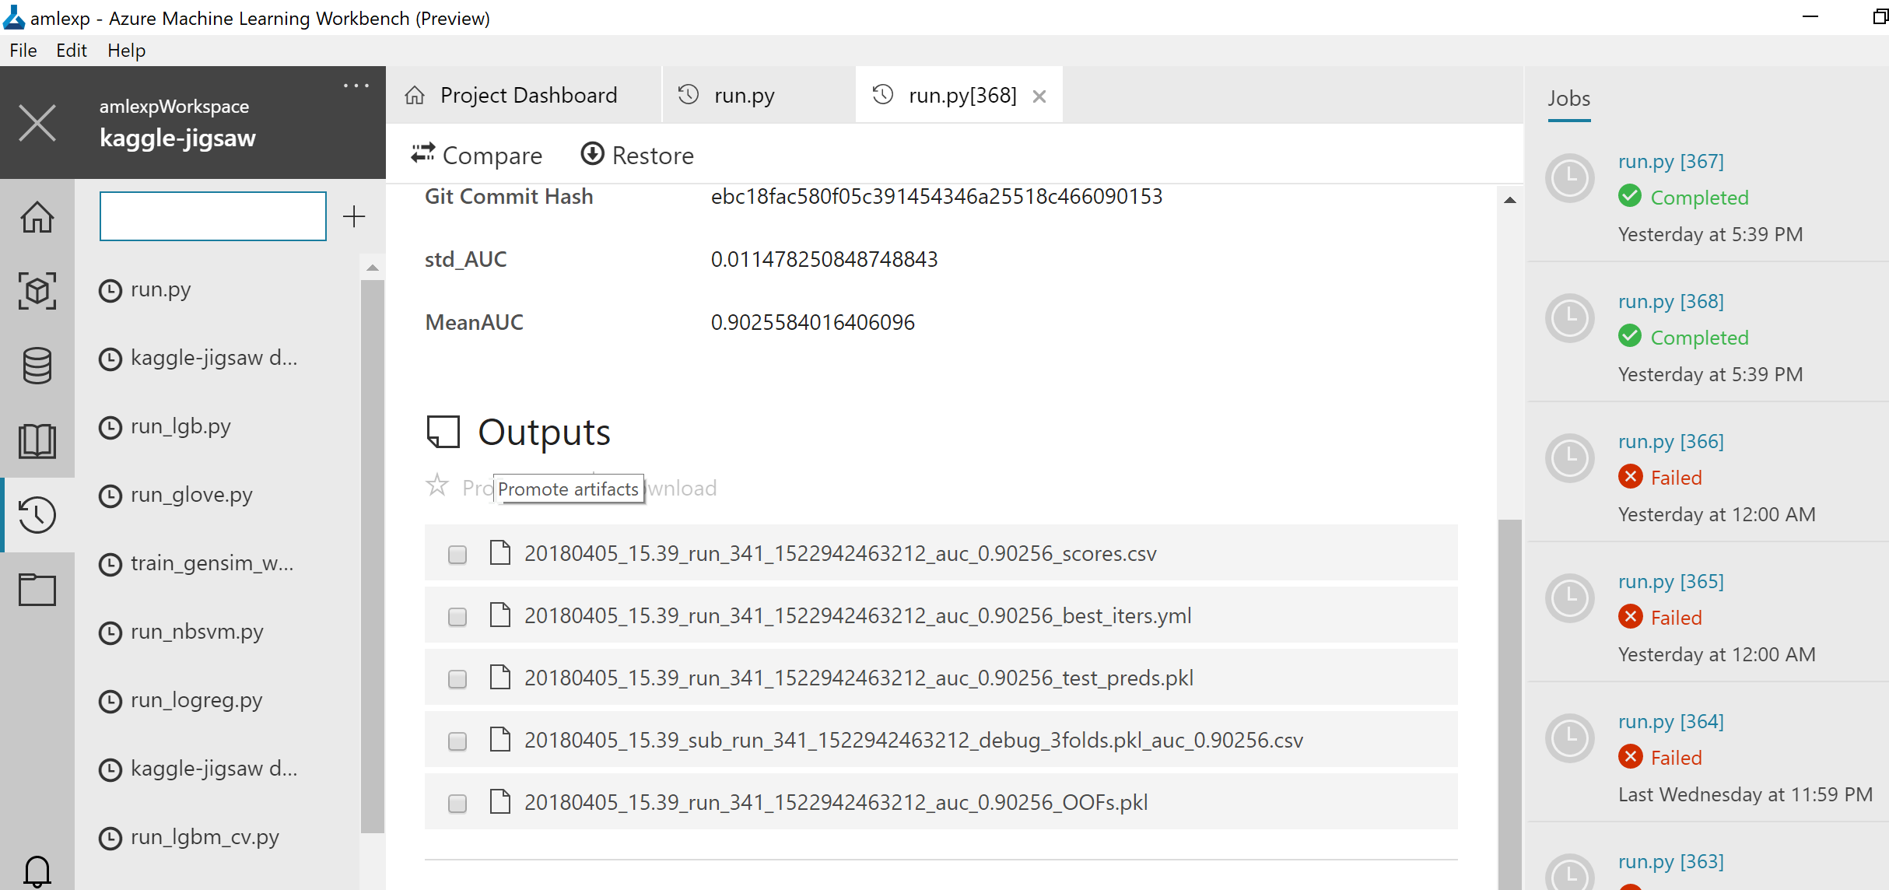This screenshot has height=890, width=1889.
Task: Click file icon of test_preds.pkl output
Action: click(500, 677)
